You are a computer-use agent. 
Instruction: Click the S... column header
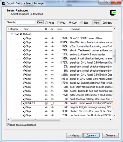coord(53,29)
